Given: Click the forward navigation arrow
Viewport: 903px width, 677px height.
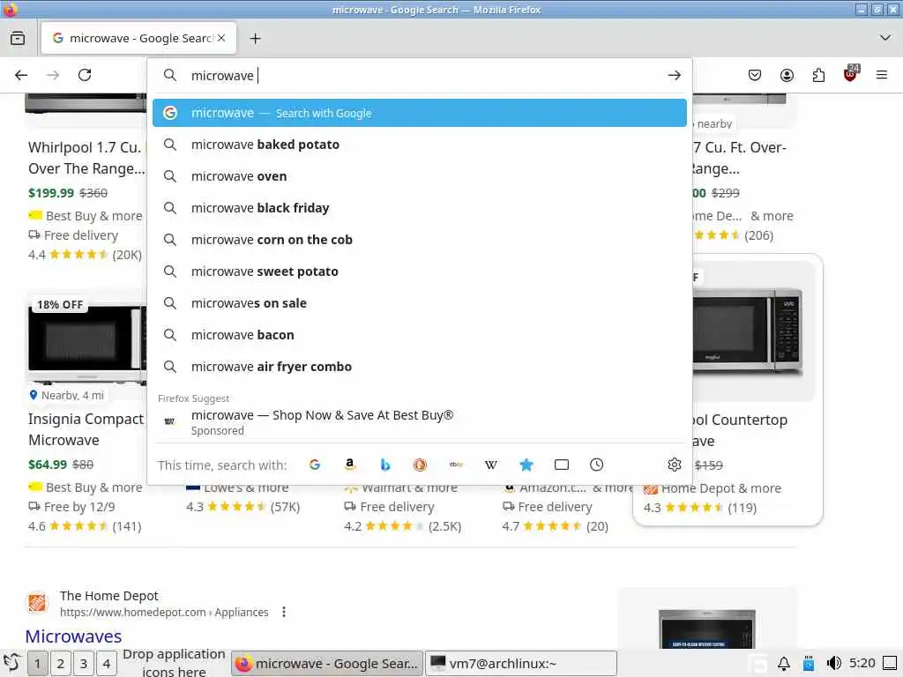Looking at the screenshot, I should (53, 76).
